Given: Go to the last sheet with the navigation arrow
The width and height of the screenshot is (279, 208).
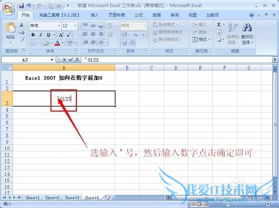Looking at the screenshot, I should pyautogui.click(x=19, y=197).
